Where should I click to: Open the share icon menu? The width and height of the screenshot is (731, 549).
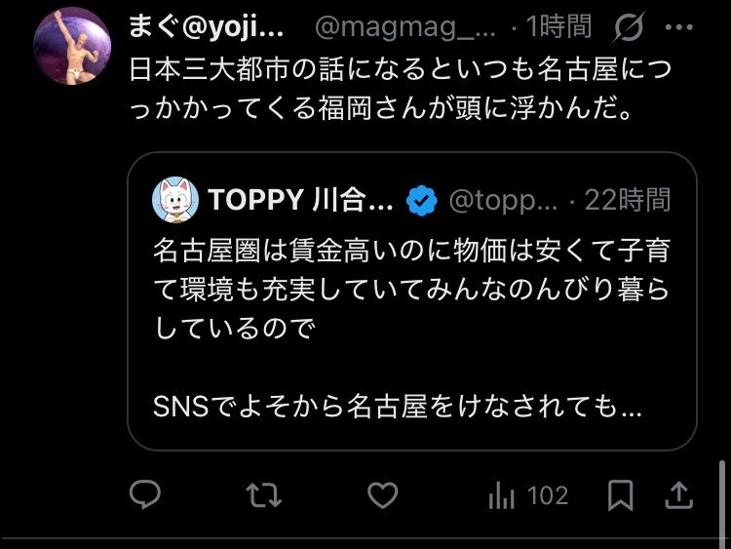(676, 496)
